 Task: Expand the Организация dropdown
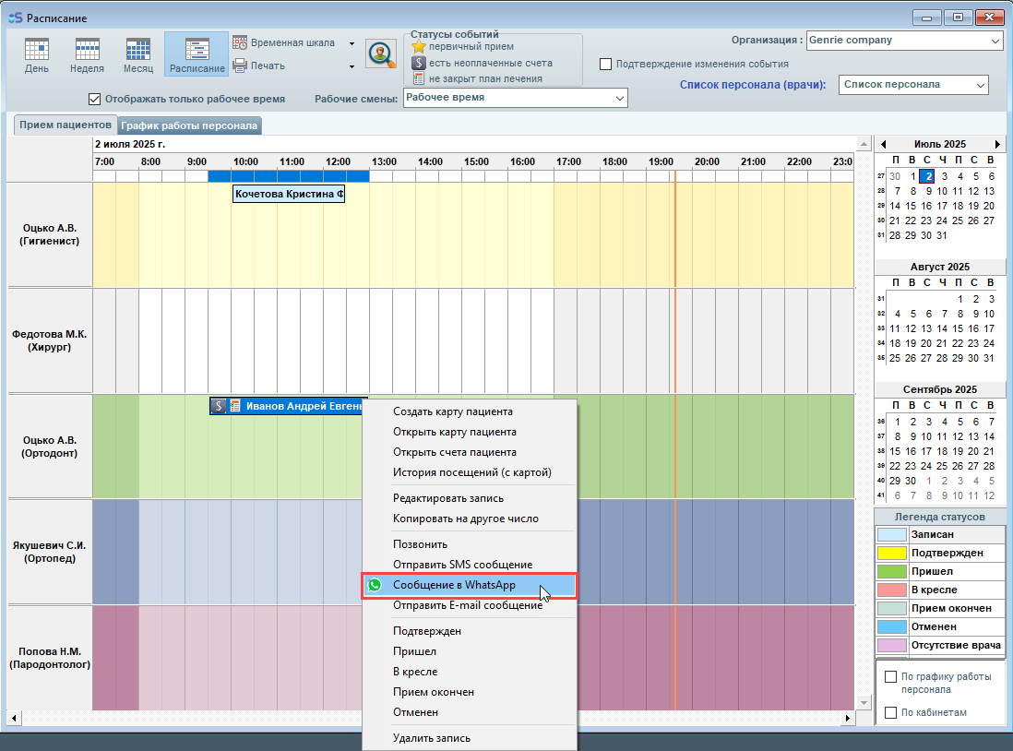995,41
